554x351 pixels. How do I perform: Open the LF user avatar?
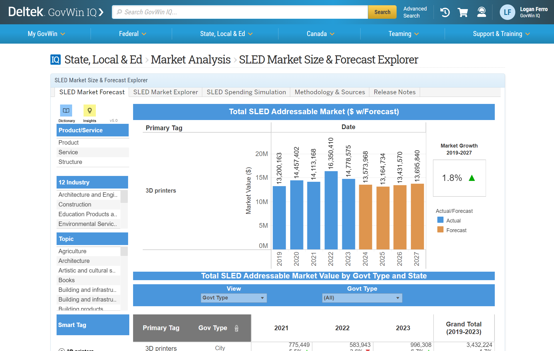[507, 12]
